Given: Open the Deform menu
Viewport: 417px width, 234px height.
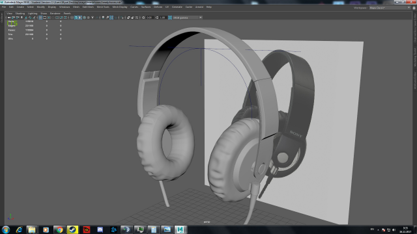Looking at the screenshot, I should [158, 7].
